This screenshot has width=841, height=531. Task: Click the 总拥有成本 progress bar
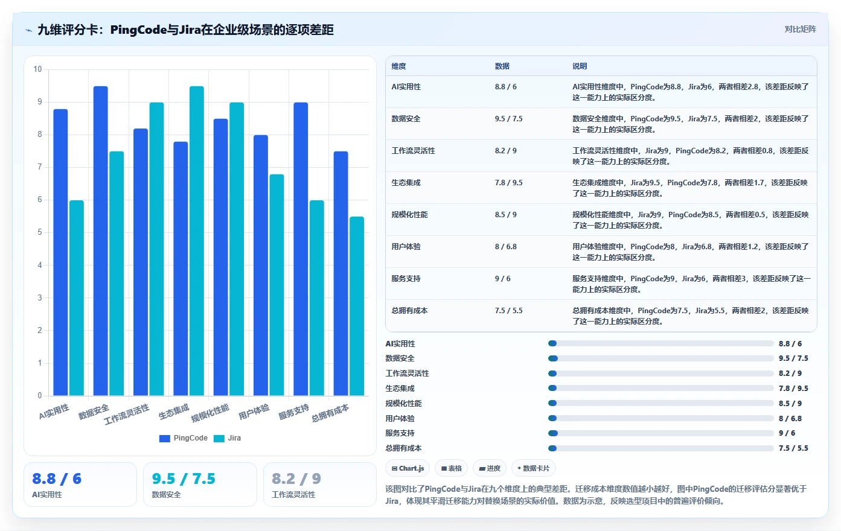660,448
